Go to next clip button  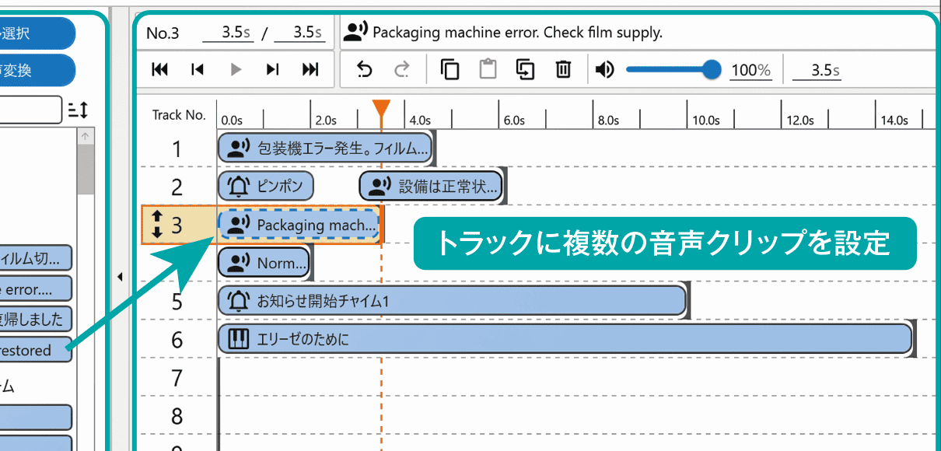(272, 70)
